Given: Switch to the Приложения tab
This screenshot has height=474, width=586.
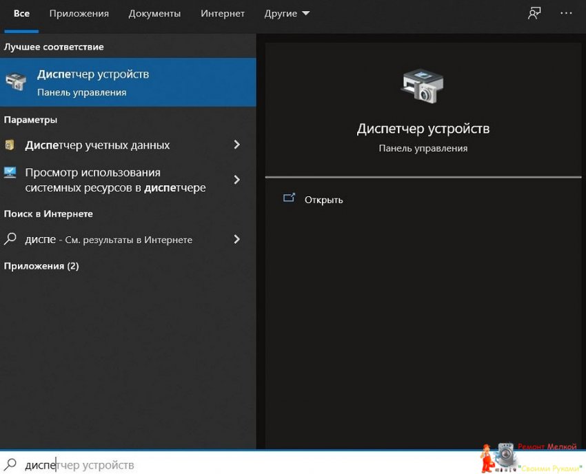Looking at the screenshot, I should (79, 14).
